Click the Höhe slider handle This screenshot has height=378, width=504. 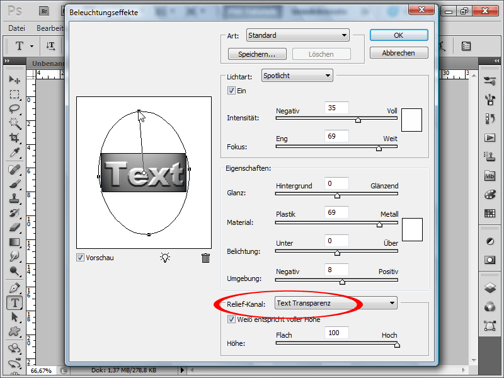click(x=397, y=345)
